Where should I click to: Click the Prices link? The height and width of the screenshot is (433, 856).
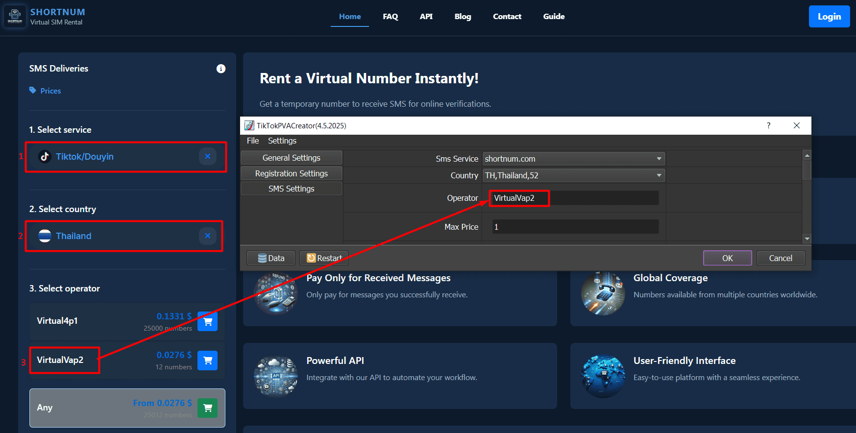pos(50,91)
